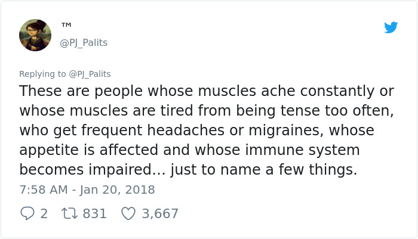Image resolution: width=418 pixels, height=239 pixels.
Task: Click the Twitter bird logo
Action: 391,27
